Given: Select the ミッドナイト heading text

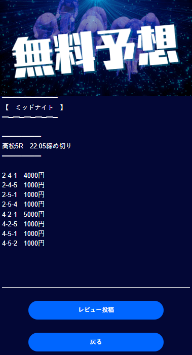Looking at the screenshot, I should [34, 107].
